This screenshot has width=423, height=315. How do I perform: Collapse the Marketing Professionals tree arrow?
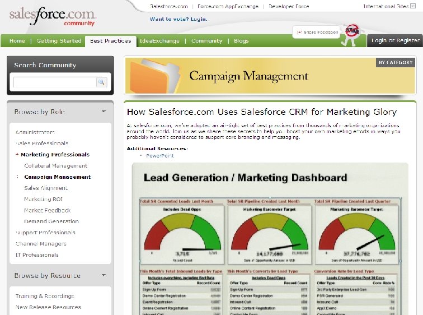(17, 154)
